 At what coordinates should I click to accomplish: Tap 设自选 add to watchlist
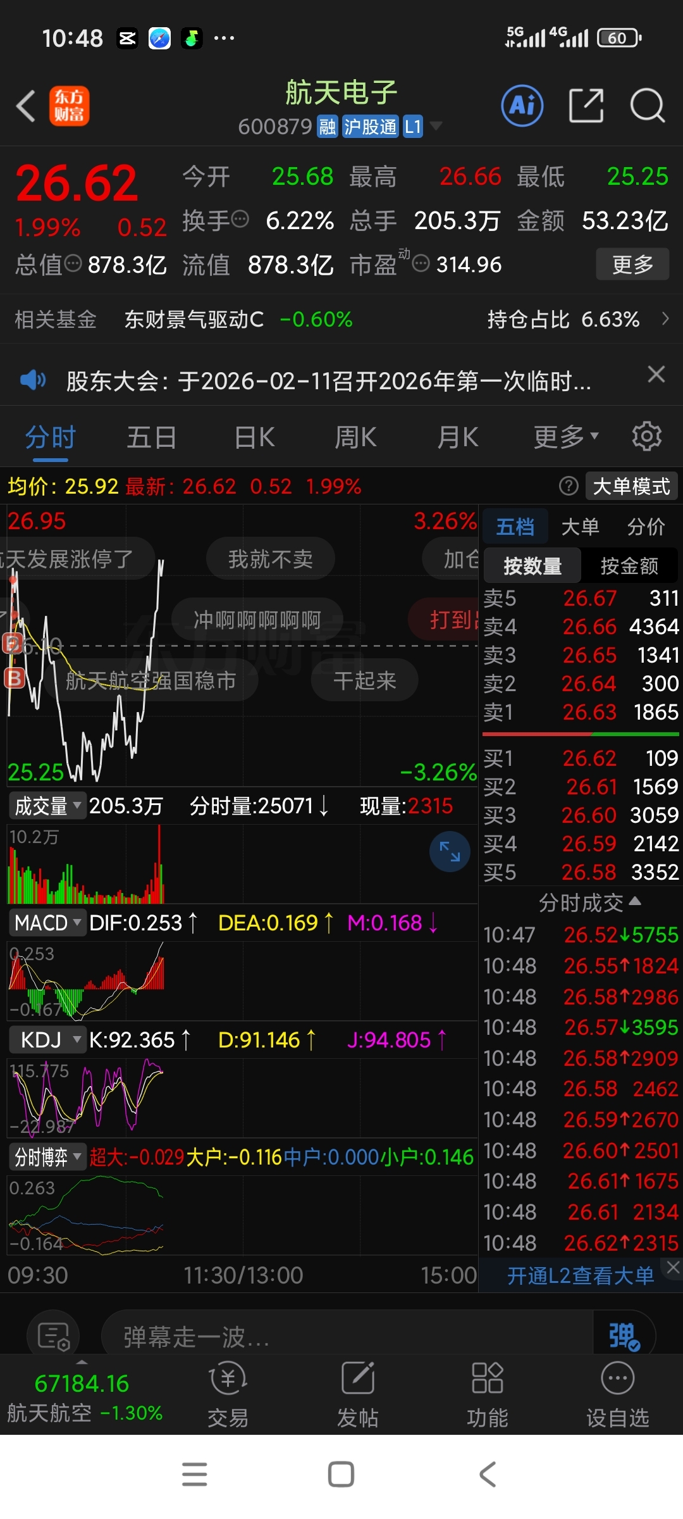pos(617,1395)
